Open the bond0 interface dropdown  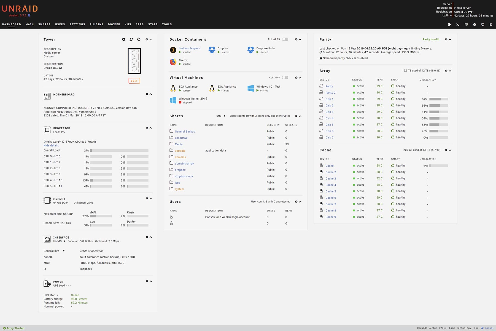coord(59,241)
